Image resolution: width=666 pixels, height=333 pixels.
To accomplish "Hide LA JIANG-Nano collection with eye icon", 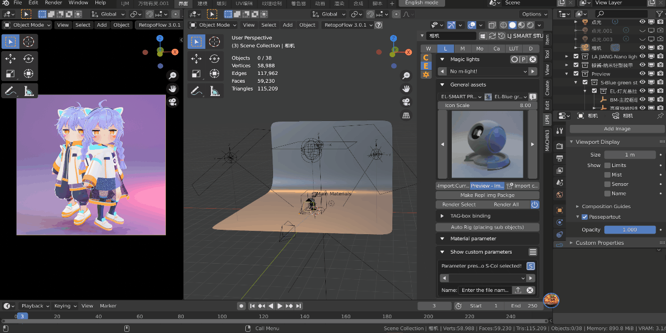I will coord(642,57).
